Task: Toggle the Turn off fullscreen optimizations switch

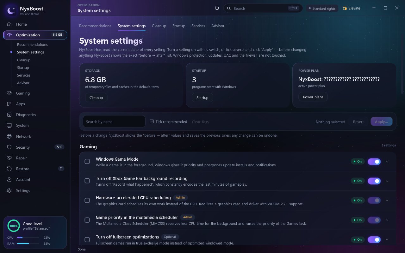Action: (x=374, y=240)
